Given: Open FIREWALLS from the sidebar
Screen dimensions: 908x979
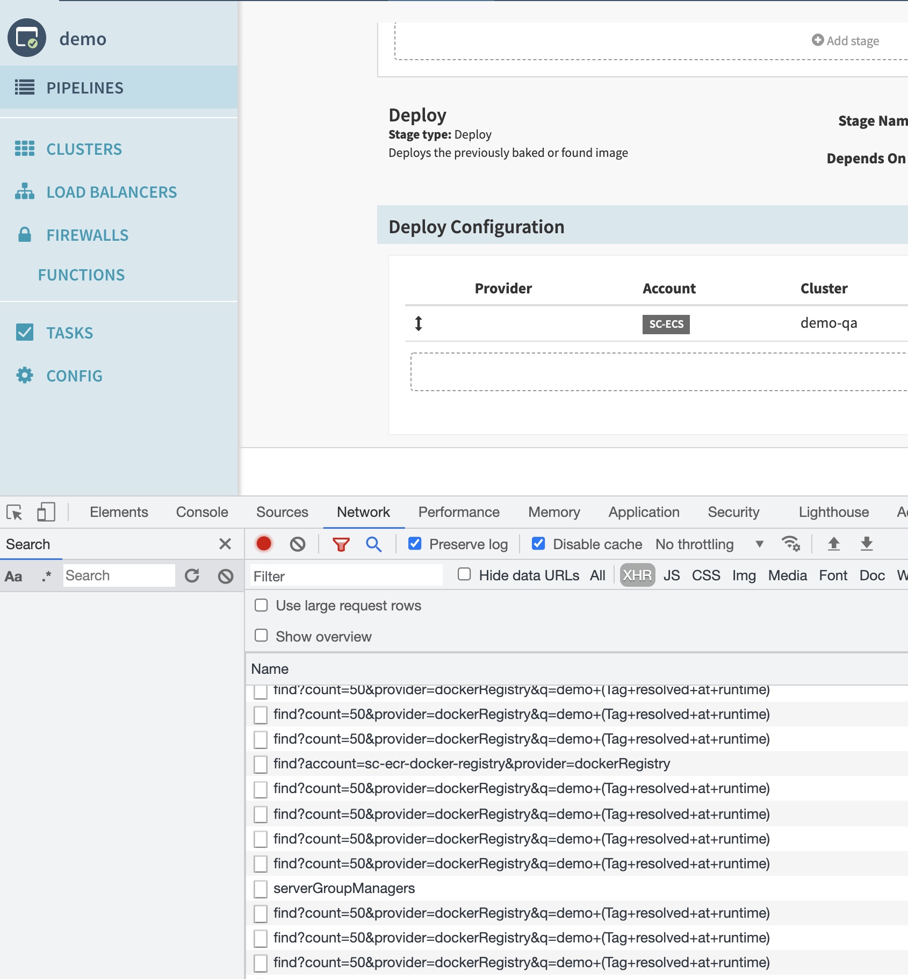Looking at the screenshot, I should (87, 235).
